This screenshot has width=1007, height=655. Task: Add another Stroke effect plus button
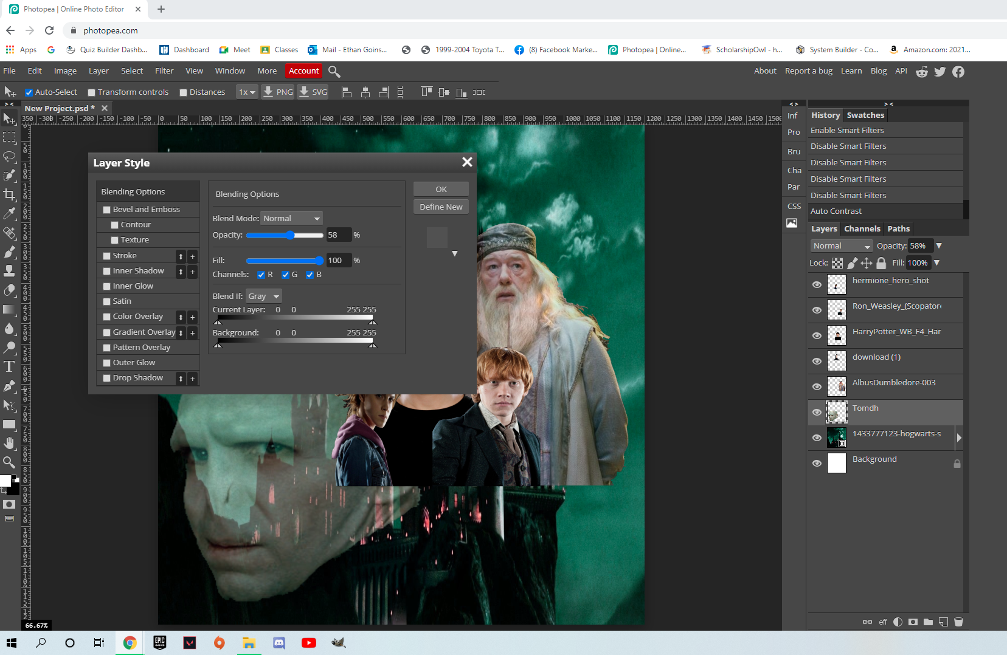(x=192, y=256)
